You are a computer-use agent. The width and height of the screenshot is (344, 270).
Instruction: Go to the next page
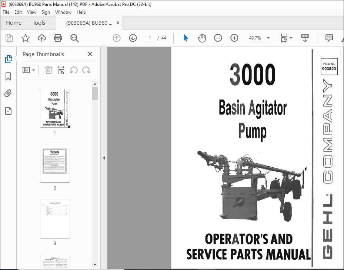[x=133, y=38]
